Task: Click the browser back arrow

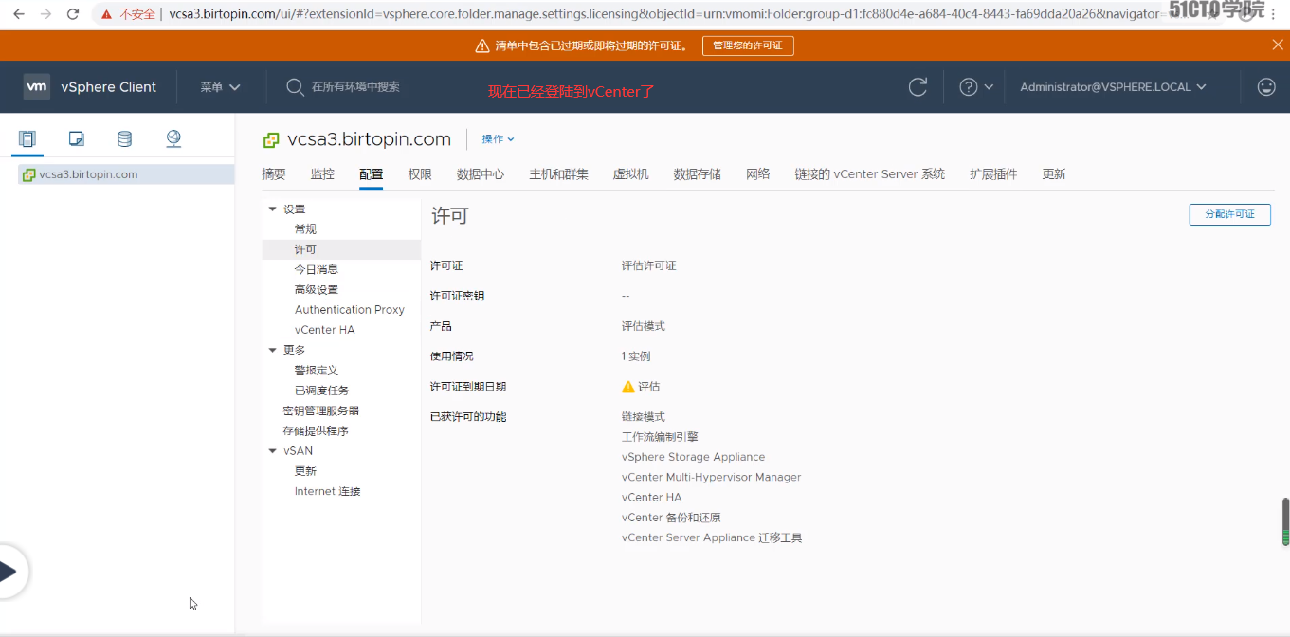Action: click(x=18, y=14)
